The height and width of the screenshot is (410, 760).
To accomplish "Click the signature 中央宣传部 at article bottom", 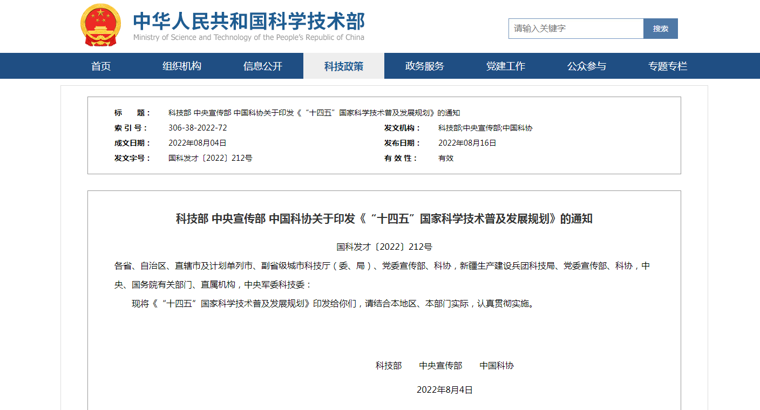I will click(441, 365).
